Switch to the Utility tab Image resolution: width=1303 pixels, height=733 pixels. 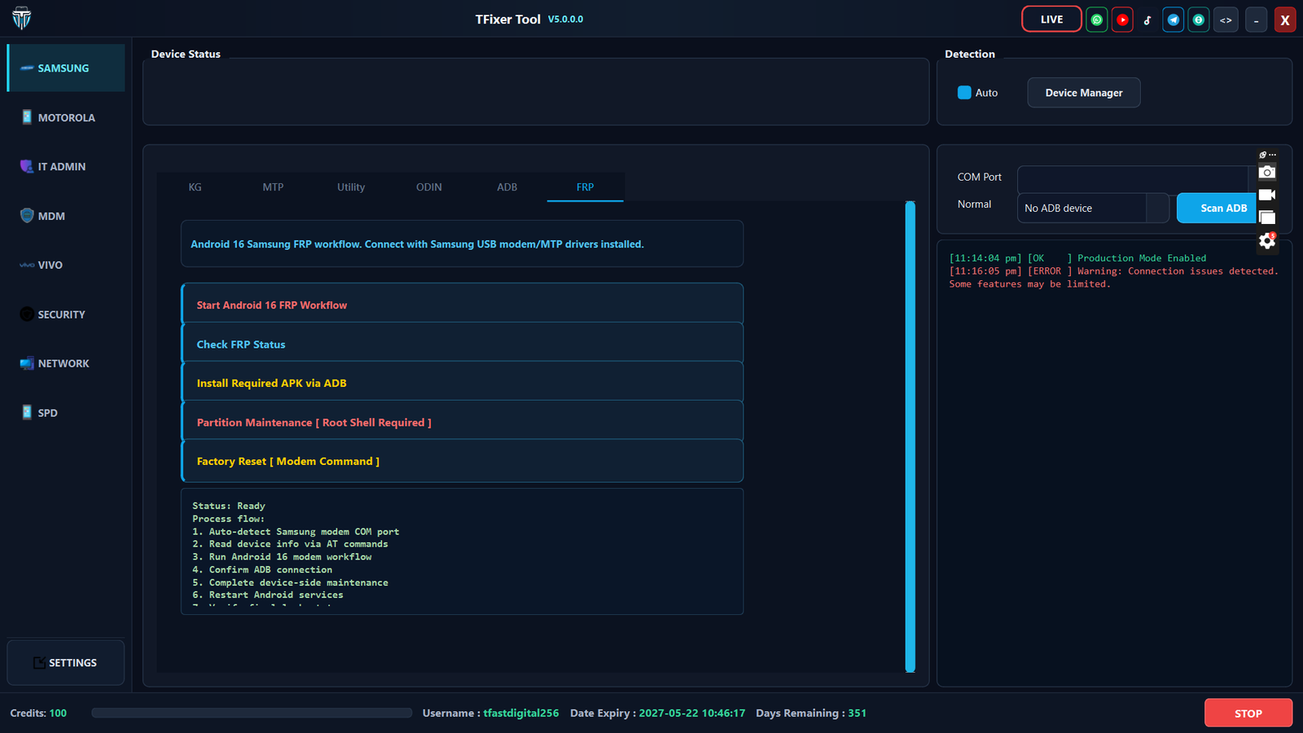click(351, 187)
